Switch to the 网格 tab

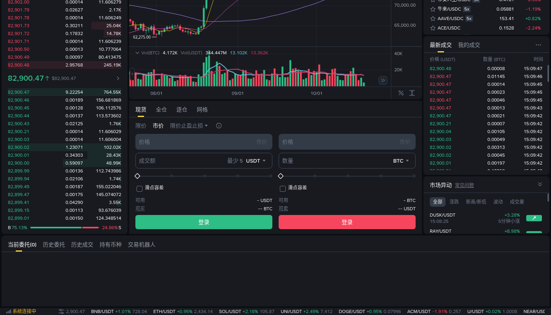pos(202,109)
